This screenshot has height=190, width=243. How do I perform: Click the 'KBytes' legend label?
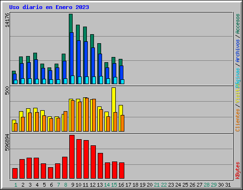coord(238,171)
